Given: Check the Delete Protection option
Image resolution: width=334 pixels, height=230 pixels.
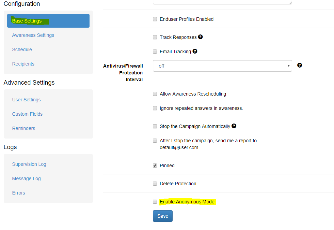Looking at the screenshot, I should tap(155, 184).
